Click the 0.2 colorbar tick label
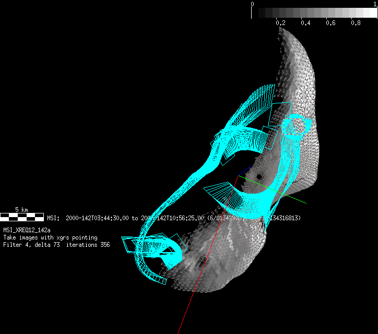Image resolution: width=378 pixels, height=334 pixels. click(x=280, y=23)
